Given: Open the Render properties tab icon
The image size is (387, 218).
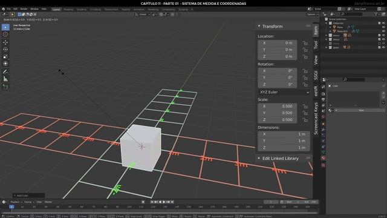Looking at the screenshot, I should click(x=324, y=94).
